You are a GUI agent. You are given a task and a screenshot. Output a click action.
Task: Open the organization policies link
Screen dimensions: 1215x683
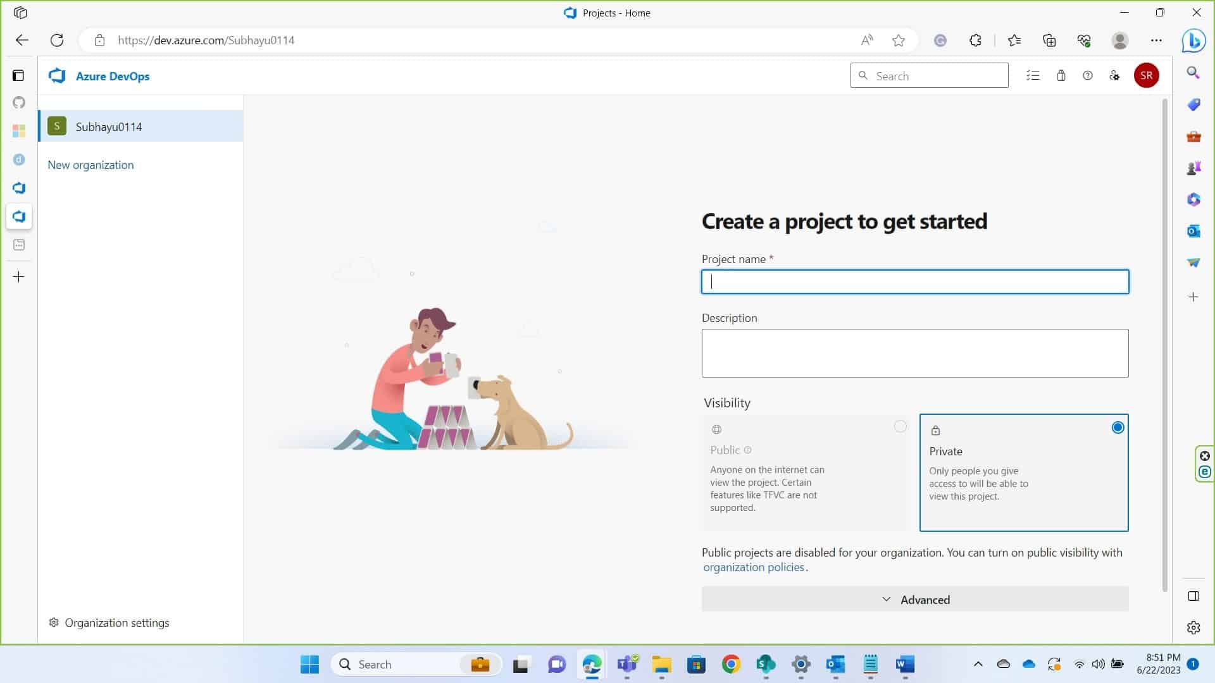pos(753,567)
